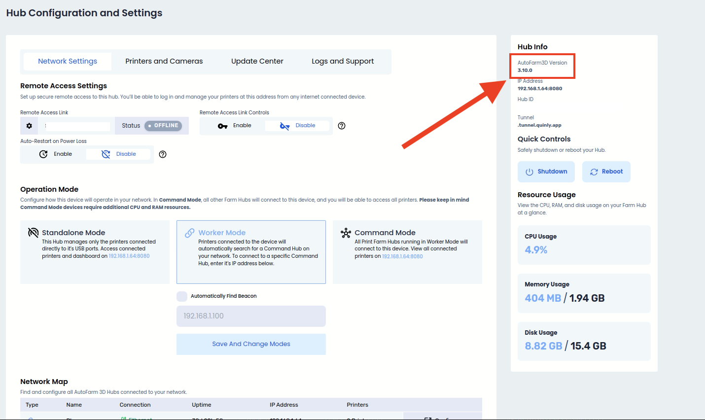Click help icon next to Remote Access Controls
Viewport: 705px width, 420px height.
point(342,126)
